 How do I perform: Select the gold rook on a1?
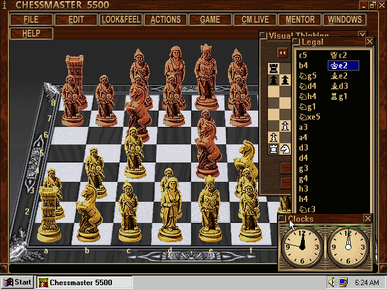click(x=48, y=213)
